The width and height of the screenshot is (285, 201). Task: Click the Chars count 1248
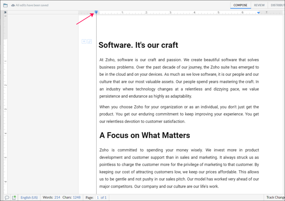(76, 198)
